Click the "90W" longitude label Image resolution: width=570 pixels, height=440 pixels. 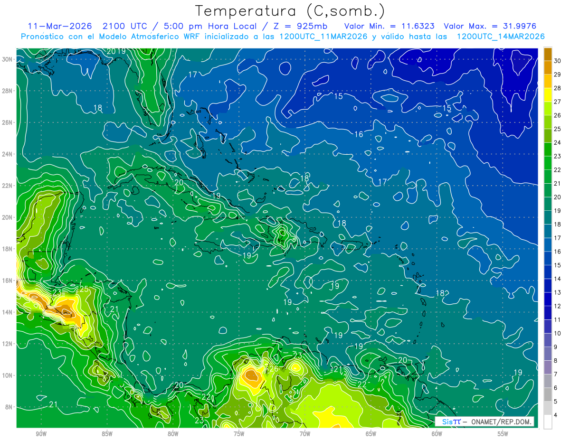pyautogui.click(x=41, y=434)
